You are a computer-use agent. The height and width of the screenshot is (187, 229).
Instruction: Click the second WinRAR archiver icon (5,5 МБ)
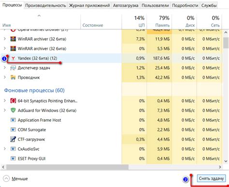pos(13,48)
